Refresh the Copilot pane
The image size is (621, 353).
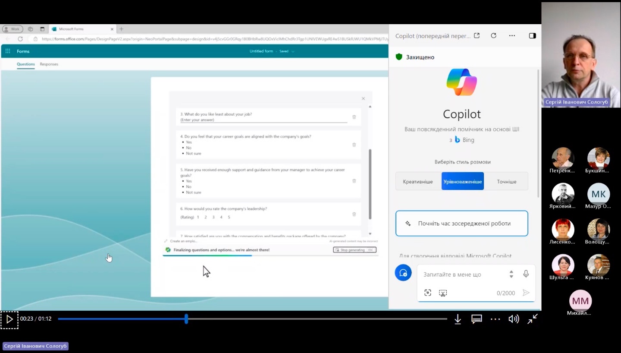[x=494, y=36]
